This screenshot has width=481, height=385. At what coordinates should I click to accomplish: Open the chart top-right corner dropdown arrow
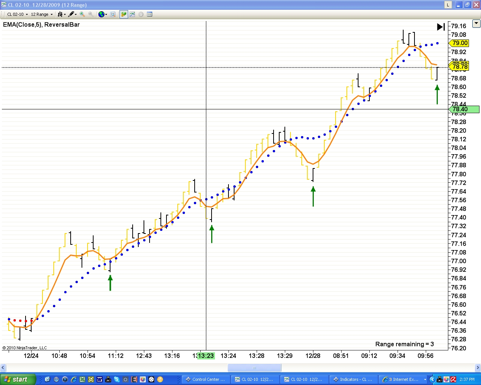[x=476, y=23]
